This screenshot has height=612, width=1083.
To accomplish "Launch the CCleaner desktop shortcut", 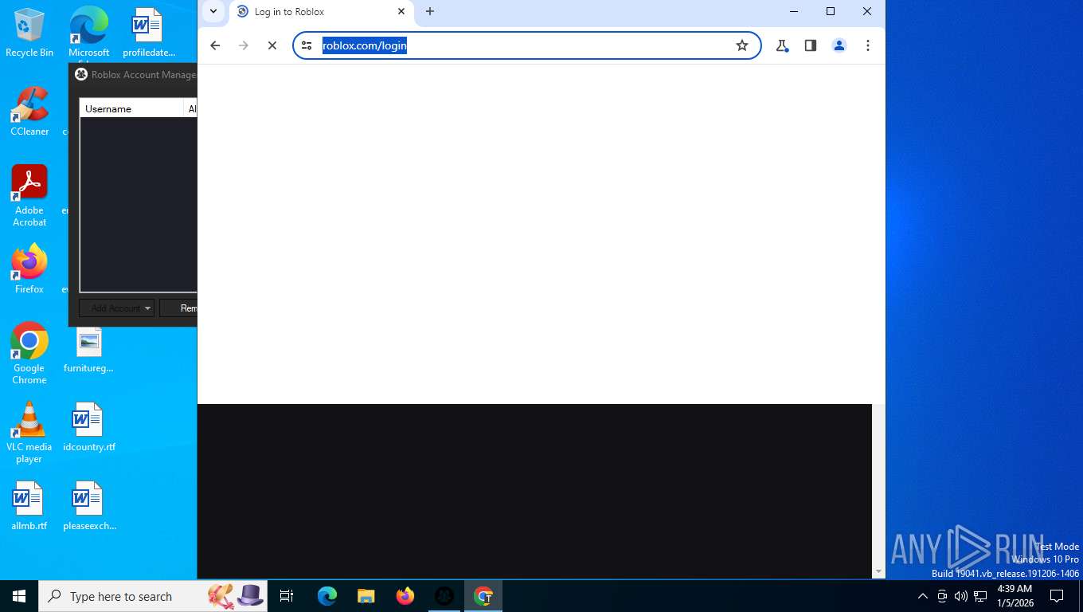I will tap(29, 112).
